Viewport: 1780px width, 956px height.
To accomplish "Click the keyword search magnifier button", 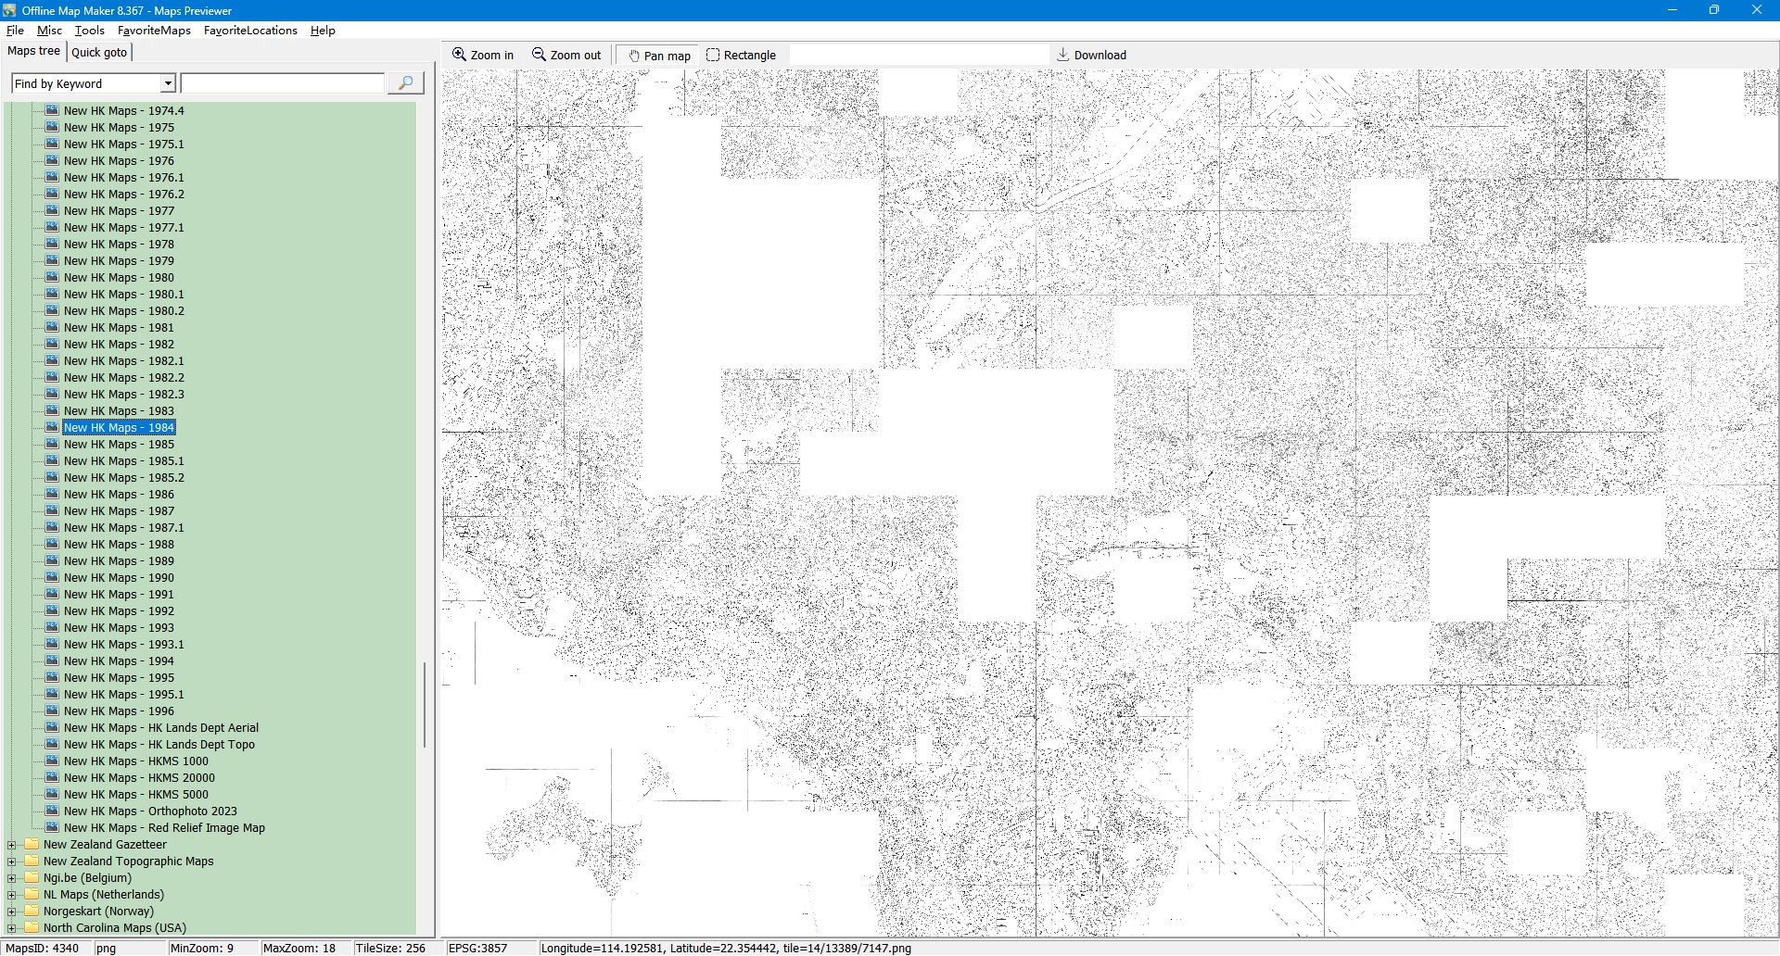I will pos(405,83).
